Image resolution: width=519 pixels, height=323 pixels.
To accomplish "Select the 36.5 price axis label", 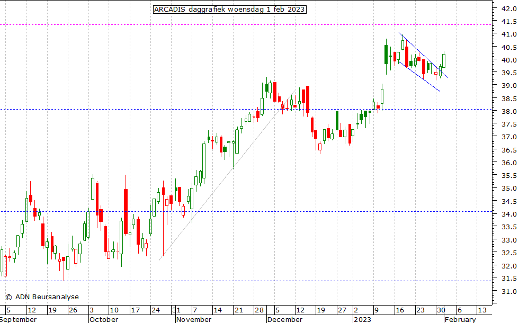I will point(509,150).
